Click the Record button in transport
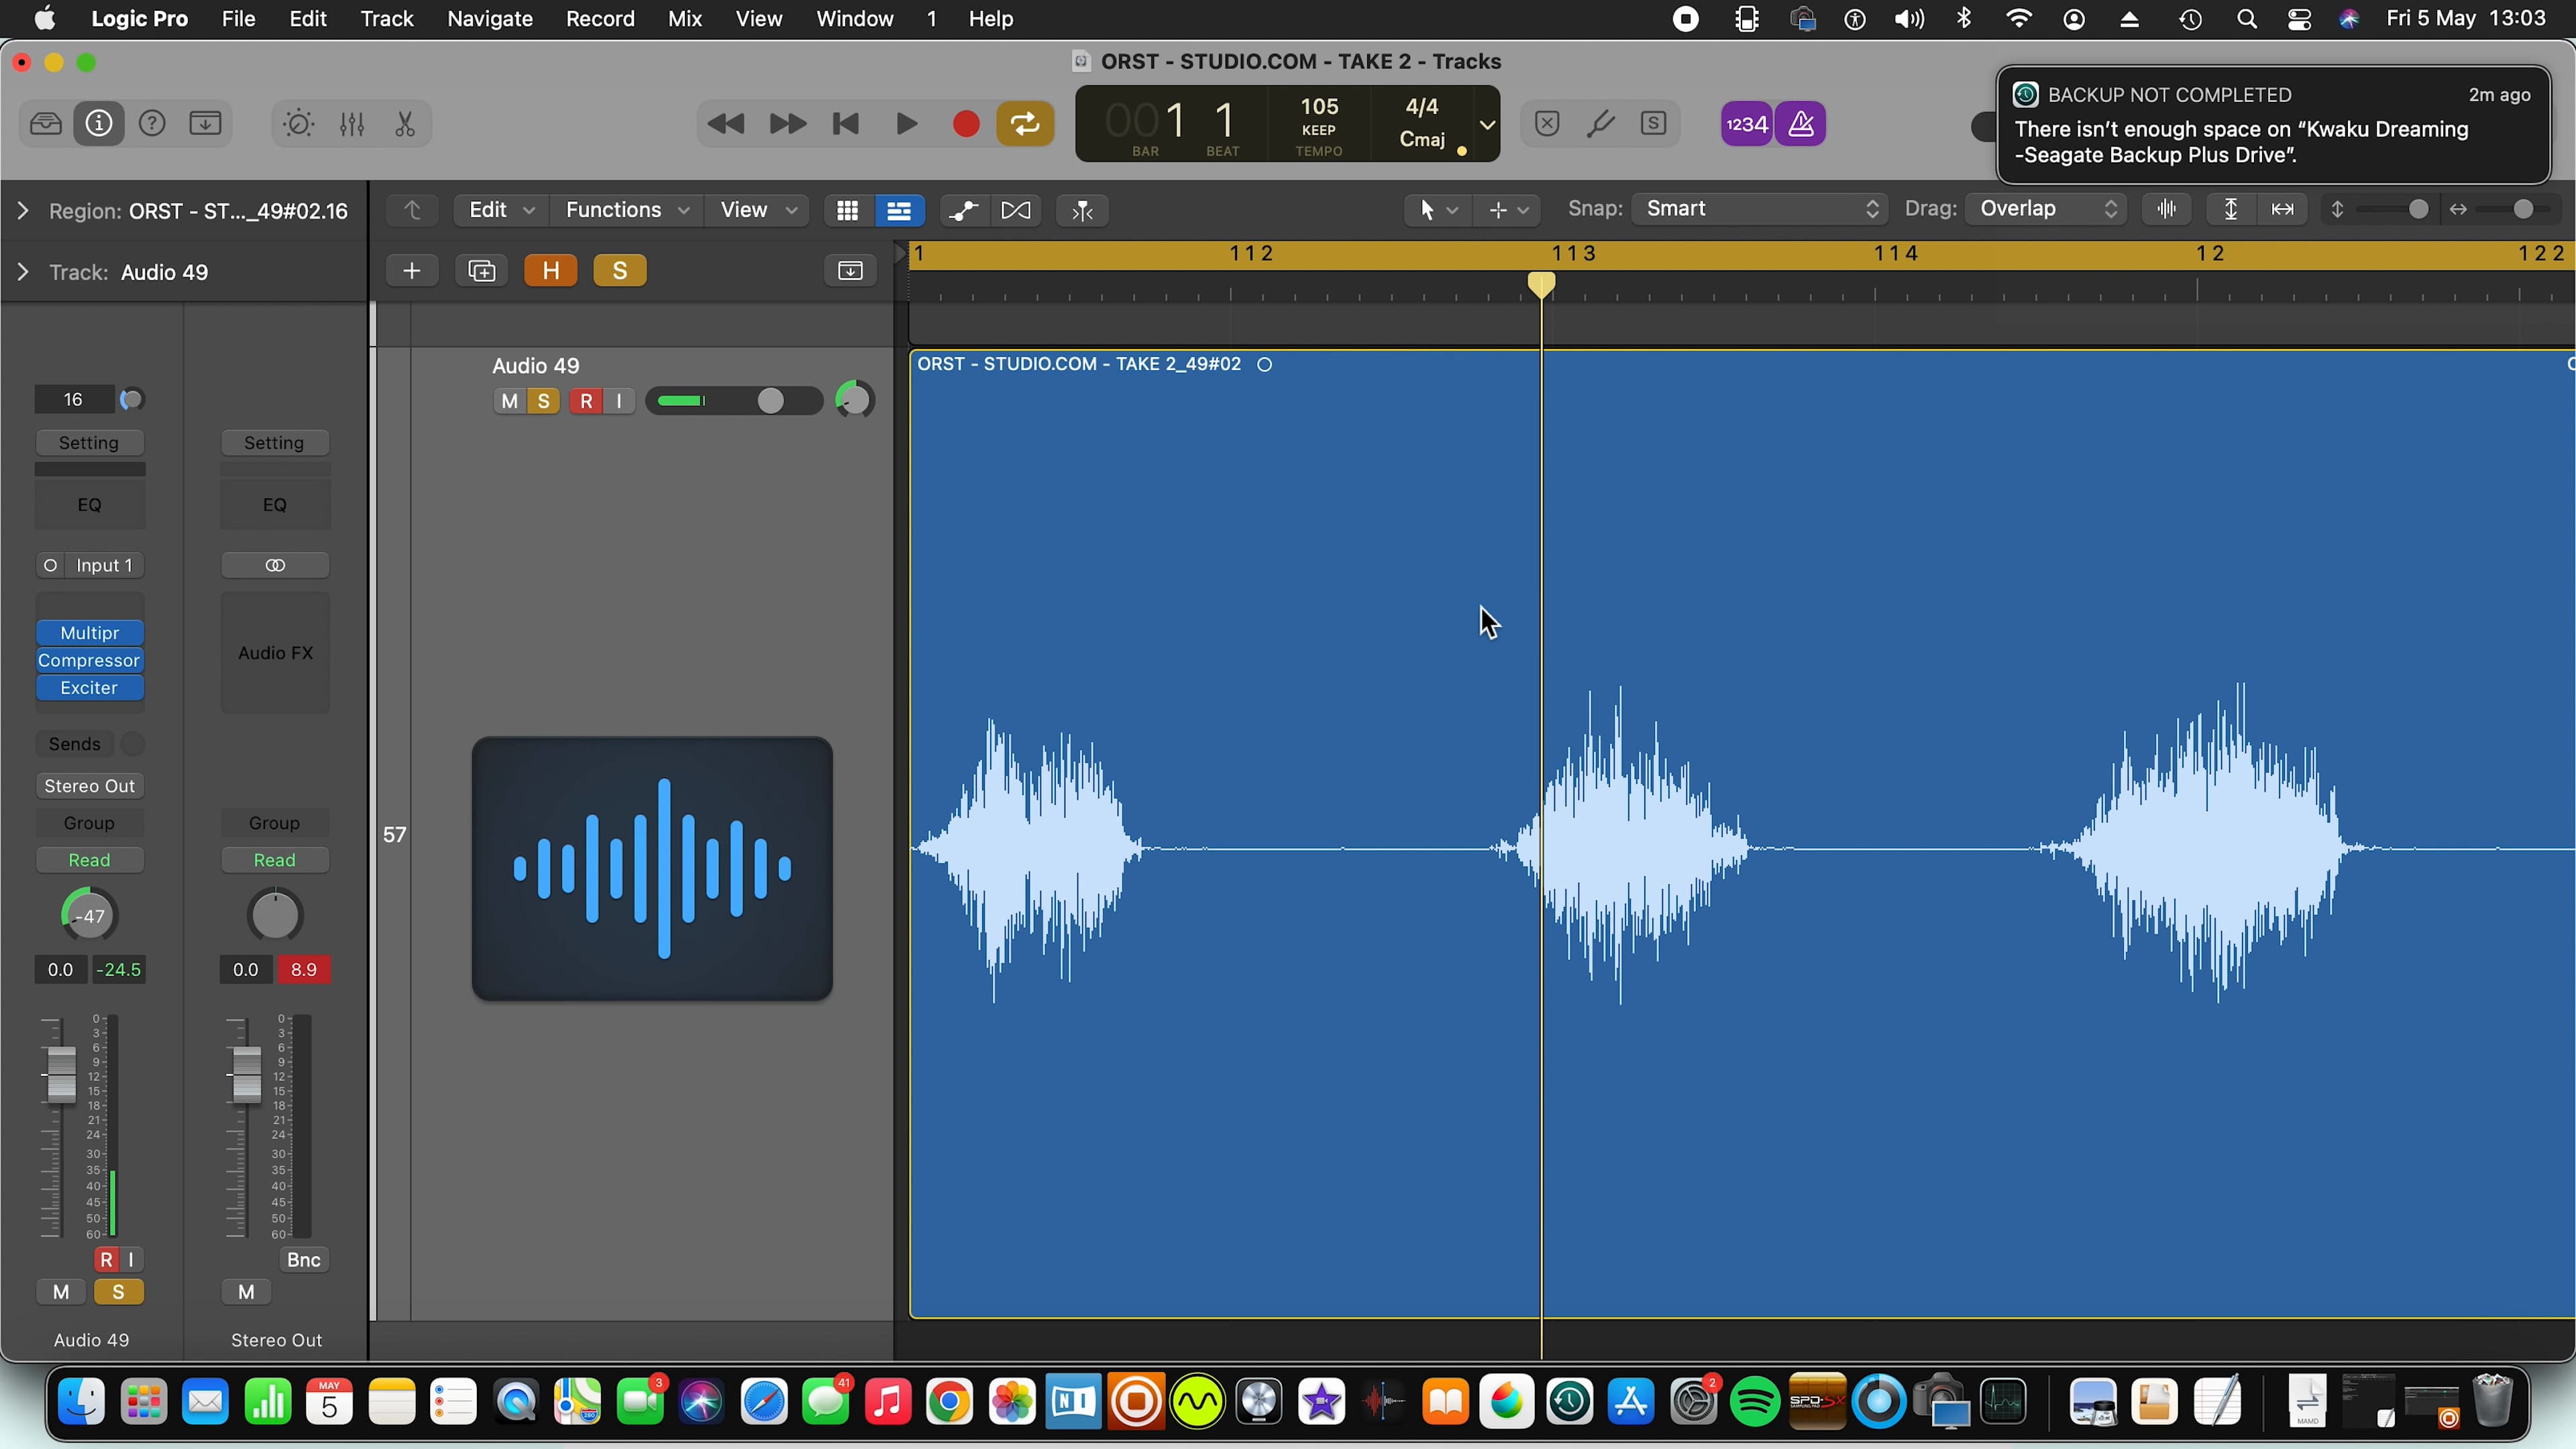The height and width of the screenshot is (1449, 2576). pyautogui.click(x=965, y=124)
